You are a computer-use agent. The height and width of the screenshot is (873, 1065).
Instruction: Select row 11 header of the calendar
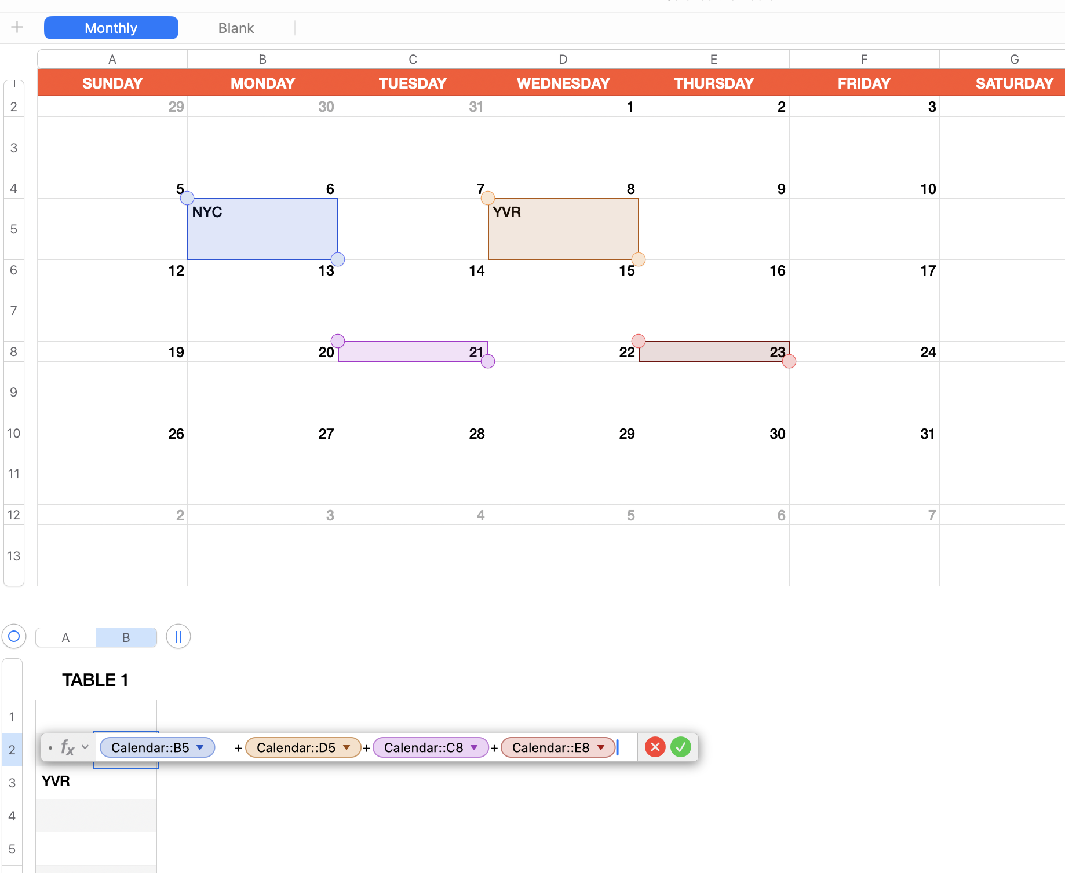point(14,474)
